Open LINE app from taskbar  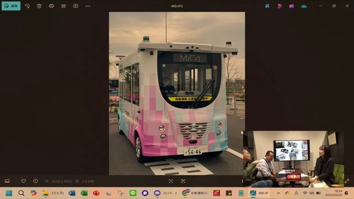[x=133, y=193]
